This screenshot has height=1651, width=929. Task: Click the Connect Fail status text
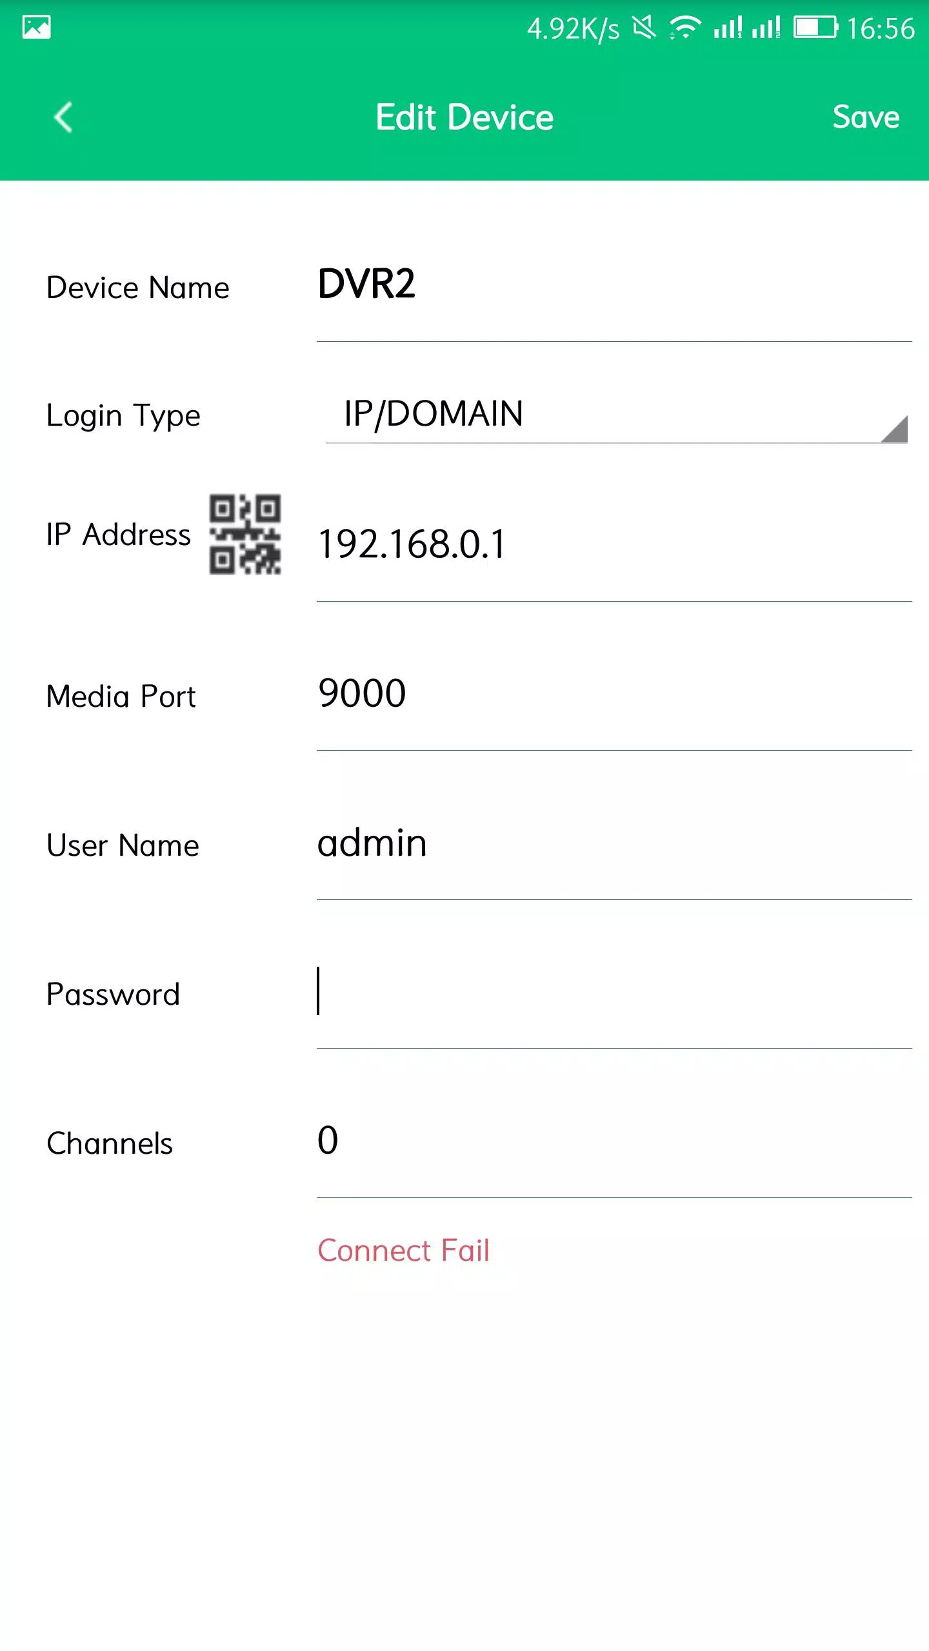[404, 1251]
